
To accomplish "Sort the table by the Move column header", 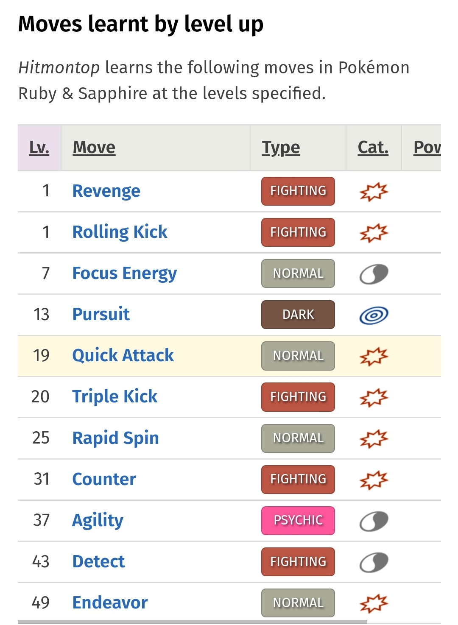I will 94,148.
